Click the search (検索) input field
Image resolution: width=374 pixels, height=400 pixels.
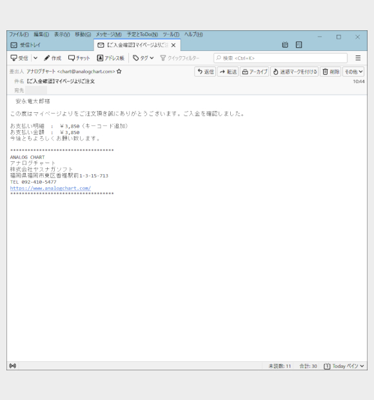pyautogui.click(x=280, y=58)
